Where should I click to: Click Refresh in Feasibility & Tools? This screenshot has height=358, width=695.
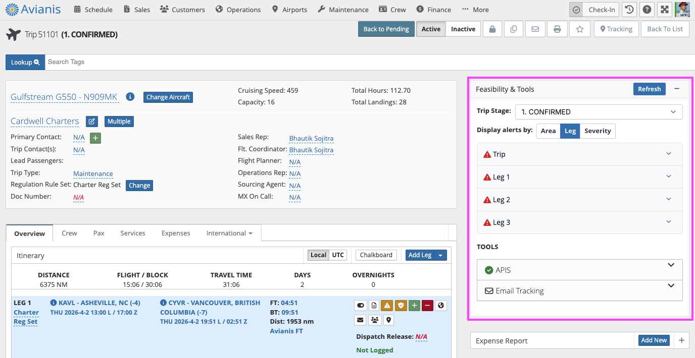click(x=649, y=89)
